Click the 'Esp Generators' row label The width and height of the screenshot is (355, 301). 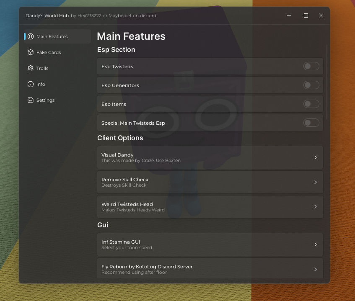tap(120, 85)
